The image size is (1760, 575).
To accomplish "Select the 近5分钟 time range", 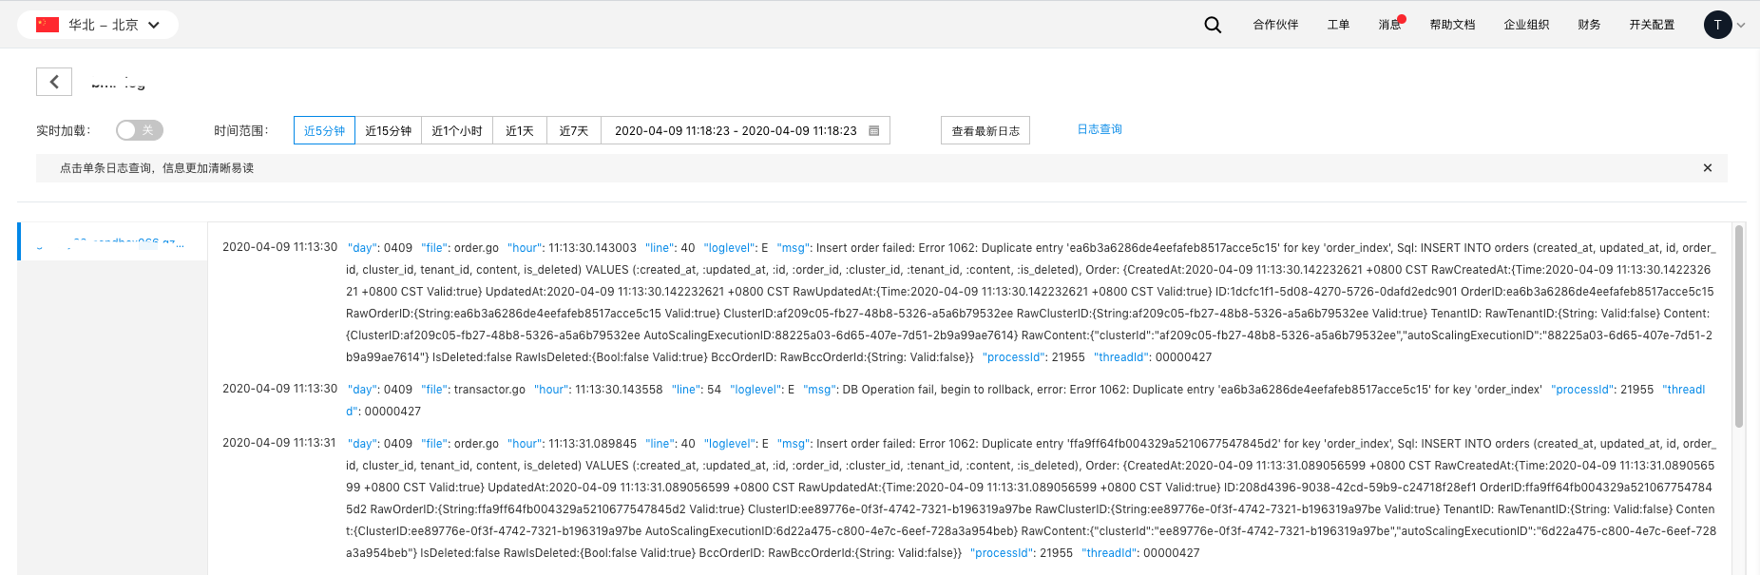I will coord(324,130).
